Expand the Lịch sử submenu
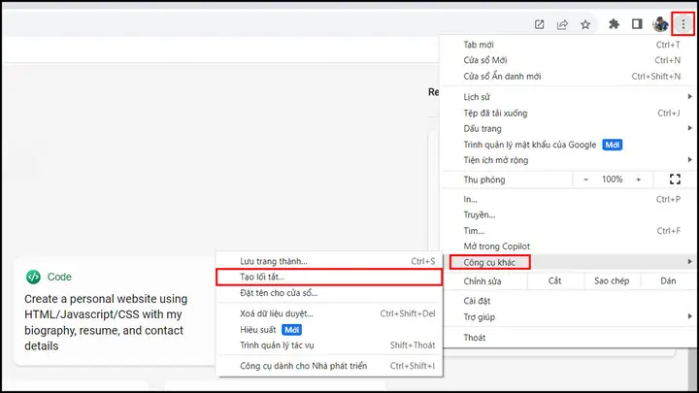The height and width of the screenshot is (393, 699). (x=569, y=97)
